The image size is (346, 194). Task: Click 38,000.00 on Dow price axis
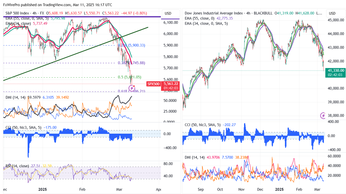tap(336, 115)
